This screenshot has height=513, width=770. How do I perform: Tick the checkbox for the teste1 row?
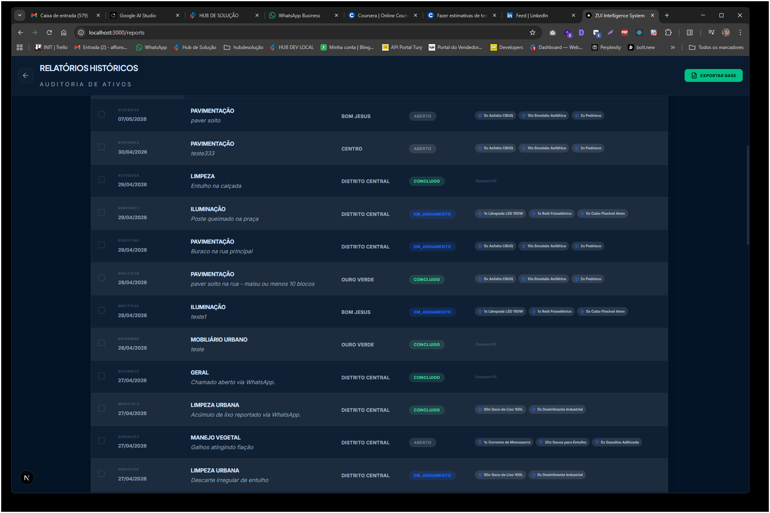[101, 310]
